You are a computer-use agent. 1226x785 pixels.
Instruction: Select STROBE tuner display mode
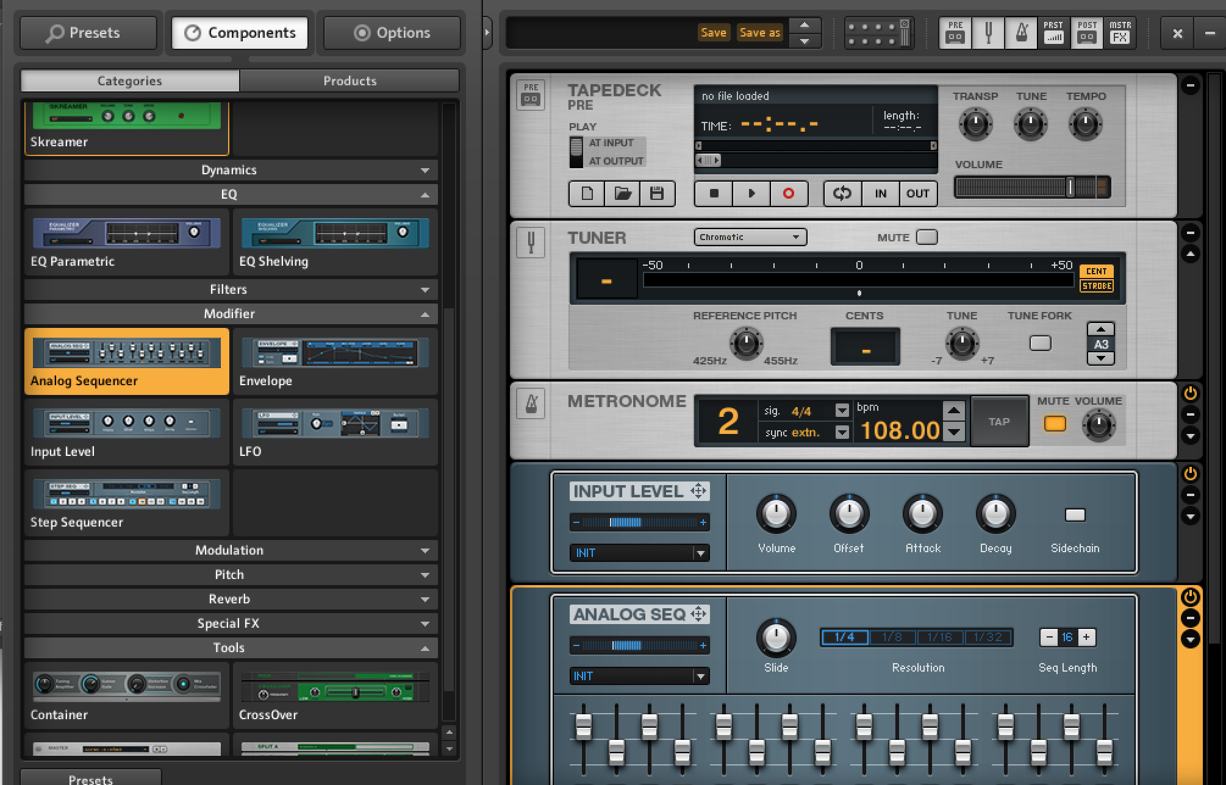(x=1096, y=286)
